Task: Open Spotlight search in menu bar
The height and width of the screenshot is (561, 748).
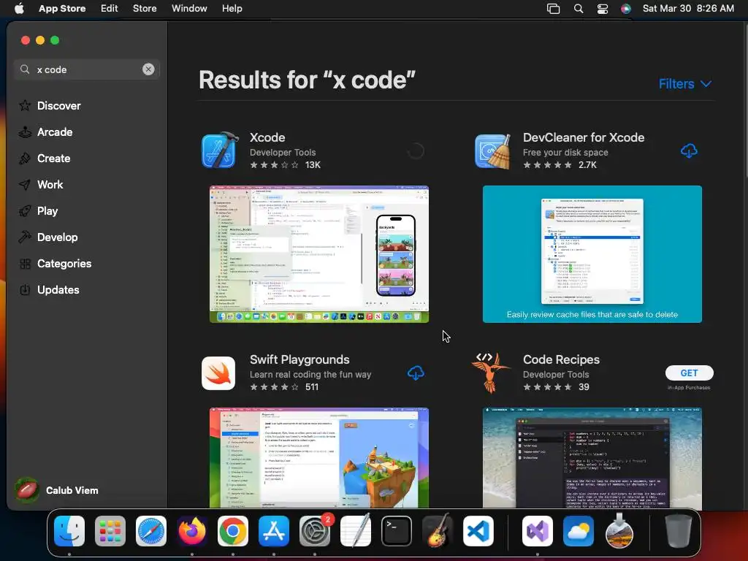Action: point(579,9)
